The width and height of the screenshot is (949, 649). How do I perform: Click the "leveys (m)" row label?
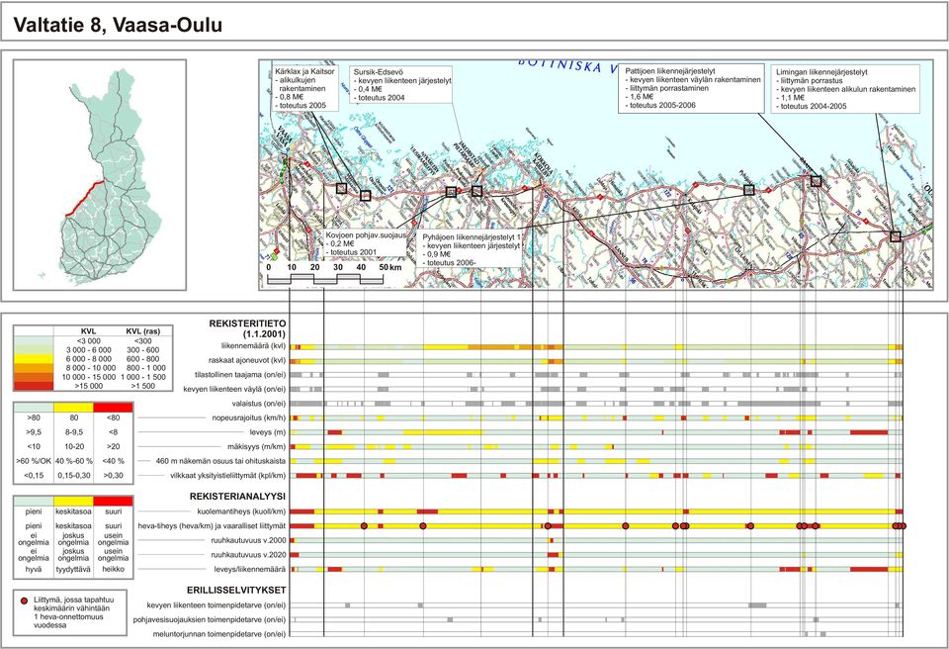coord(268,432)
